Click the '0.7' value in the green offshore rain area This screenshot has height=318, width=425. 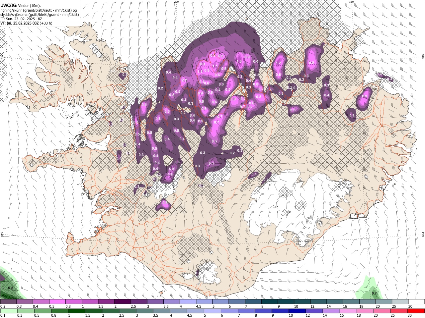coord(374,293)
